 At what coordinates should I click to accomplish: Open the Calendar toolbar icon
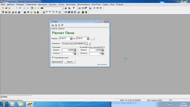coord(83,8)
